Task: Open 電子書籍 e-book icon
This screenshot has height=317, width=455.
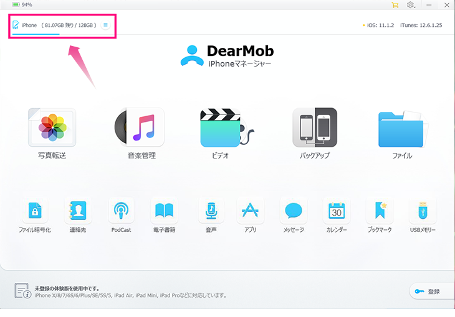Action: pyautogui.click(x=165, y=211)
